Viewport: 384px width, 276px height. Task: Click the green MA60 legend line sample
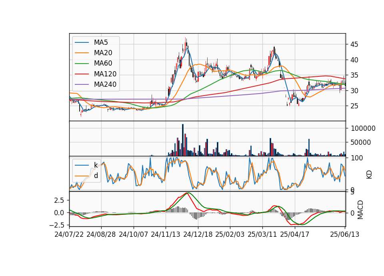82,64
